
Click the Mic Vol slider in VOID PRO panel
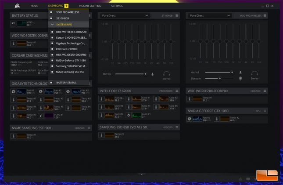(x=219, y=73)
